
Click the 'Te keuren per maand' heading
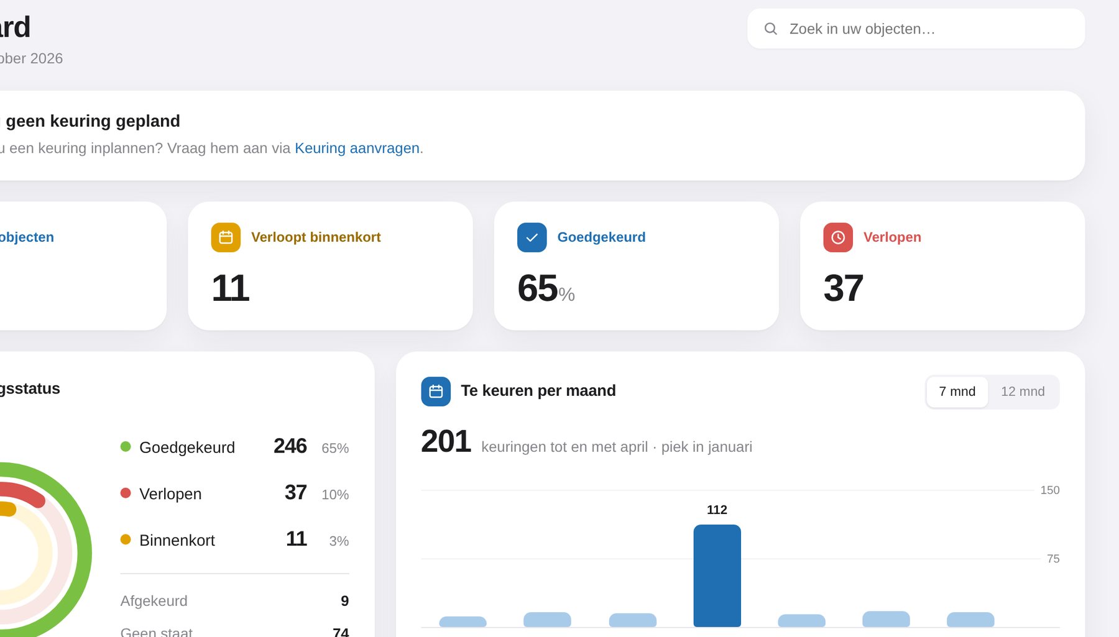click(538, 391)
